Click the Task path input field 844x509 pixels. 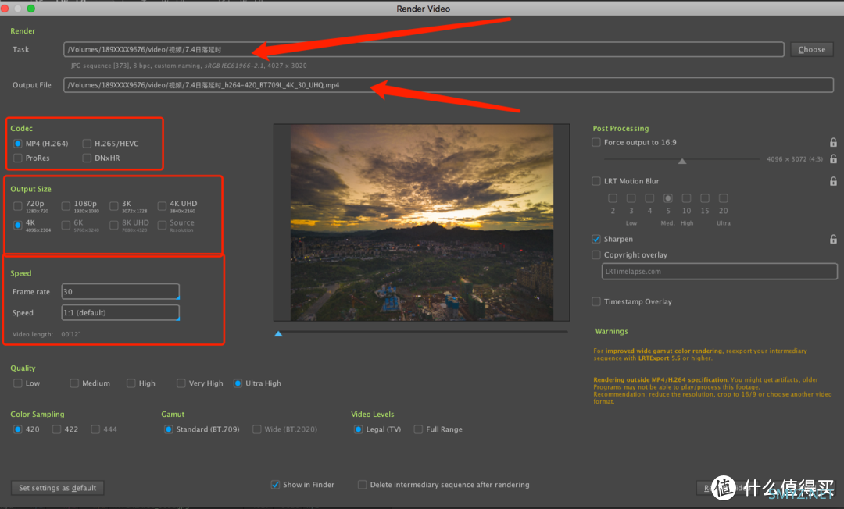click(x=424, y=49)
